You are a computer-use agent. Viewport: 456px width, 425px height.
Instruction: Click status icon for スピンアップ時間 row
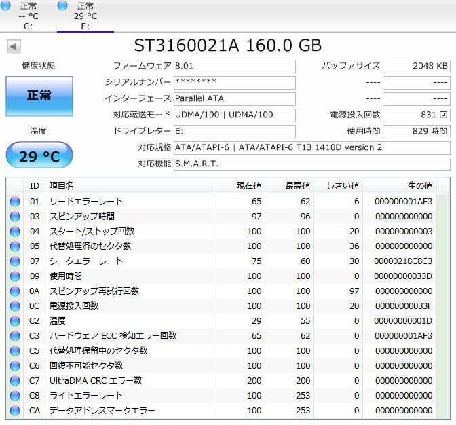(x=15, y=217)
